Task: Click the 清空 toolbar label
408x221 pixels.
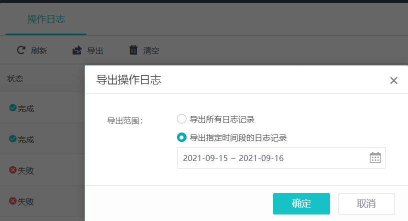Action: coord(151,50)
